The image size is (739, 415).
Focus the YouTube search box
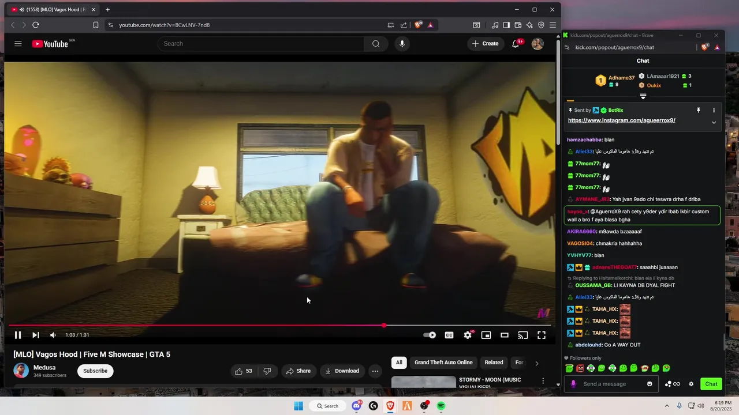[x=261, y=44]
